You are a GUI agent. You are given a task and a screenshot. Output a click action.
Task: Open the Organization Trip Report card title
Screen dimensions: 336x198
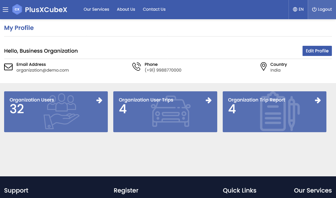(256, 100)
